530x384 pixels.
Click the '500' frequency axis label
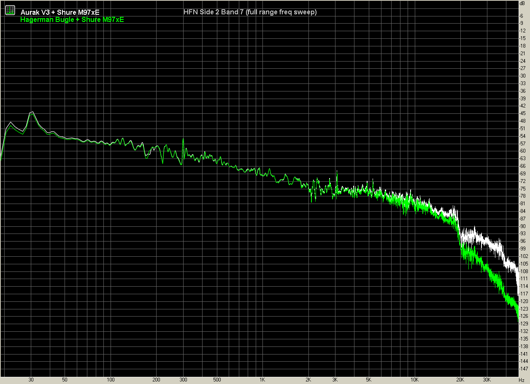point(217,380)
